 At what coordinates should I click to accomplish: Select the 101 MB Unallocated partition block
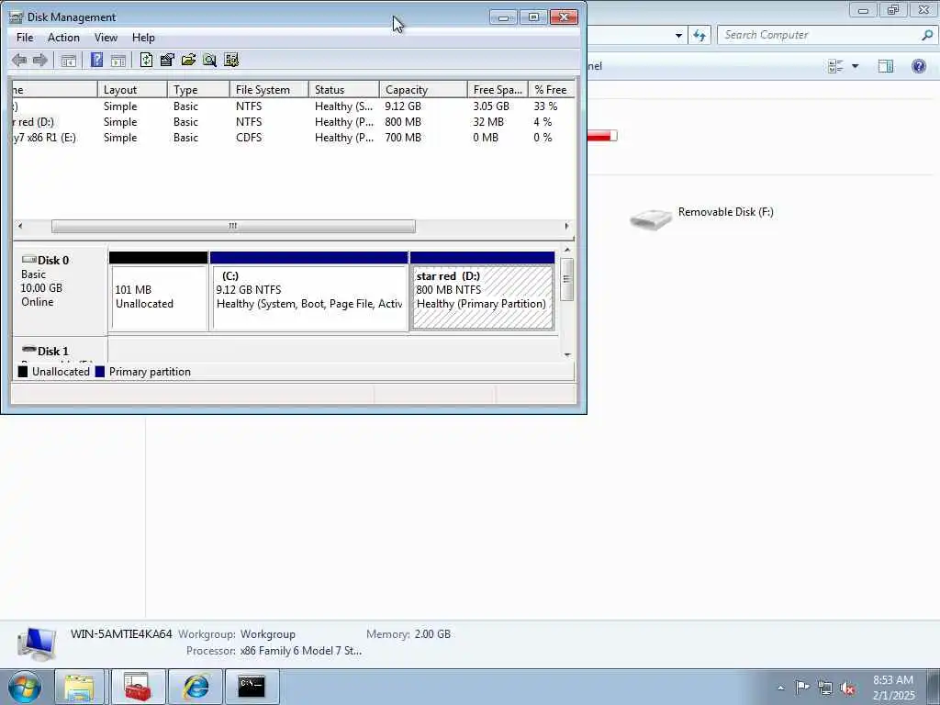(159, 291)
